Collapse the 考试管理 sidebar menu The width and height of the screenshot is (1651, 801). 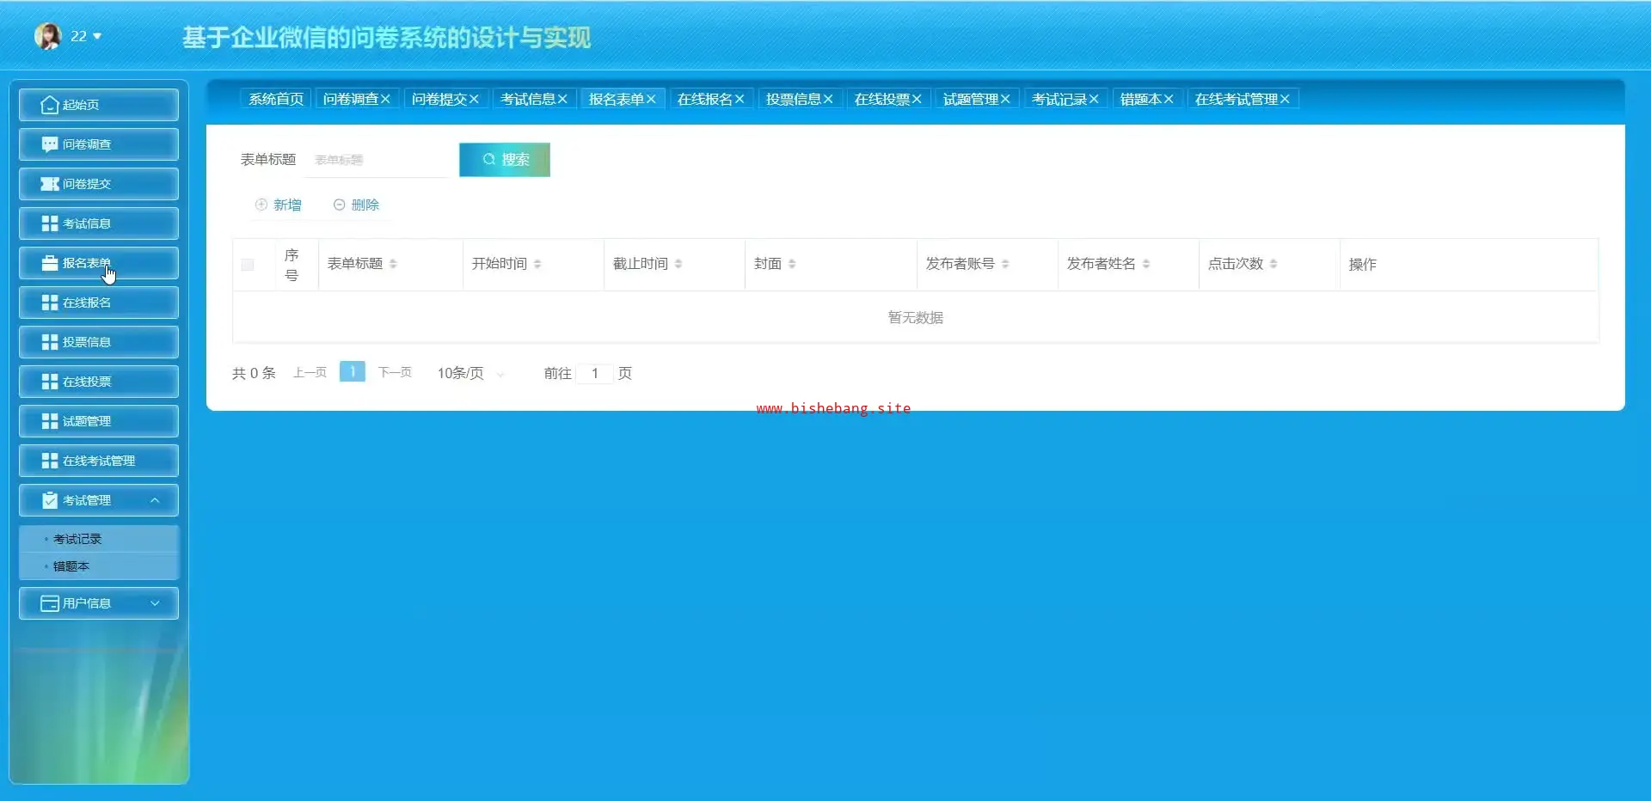pos(155,500)
